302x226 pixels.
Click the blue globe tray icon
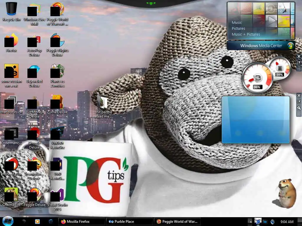272,222
